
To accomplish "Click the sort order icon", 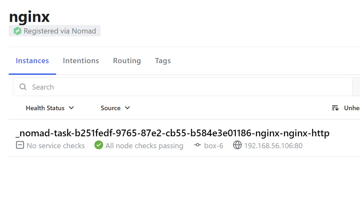I will tap(335, 108).
